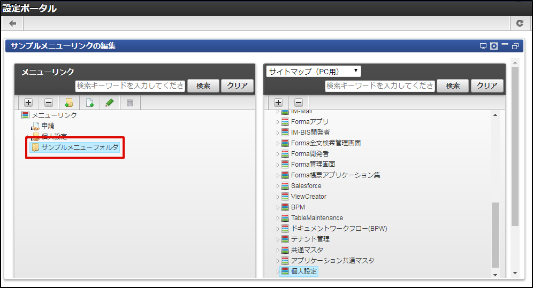
Task: Select the 申請 menu item
Action: coord(48,126)
